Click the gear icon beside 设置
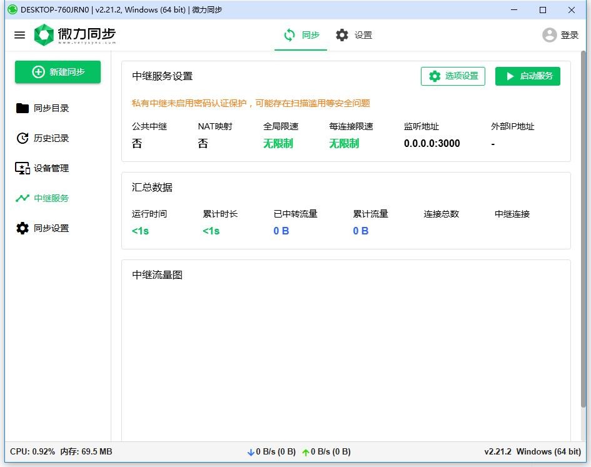This screenshot has height=467, width=591. click(342, 35)
